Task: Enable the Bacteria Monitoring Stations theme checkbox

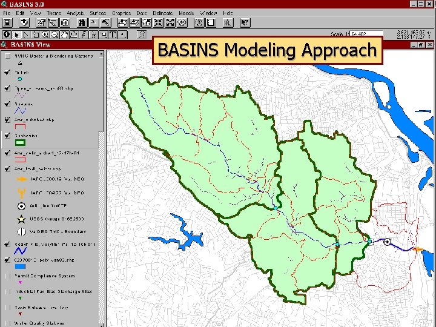Action: click(x=8, y=56)
